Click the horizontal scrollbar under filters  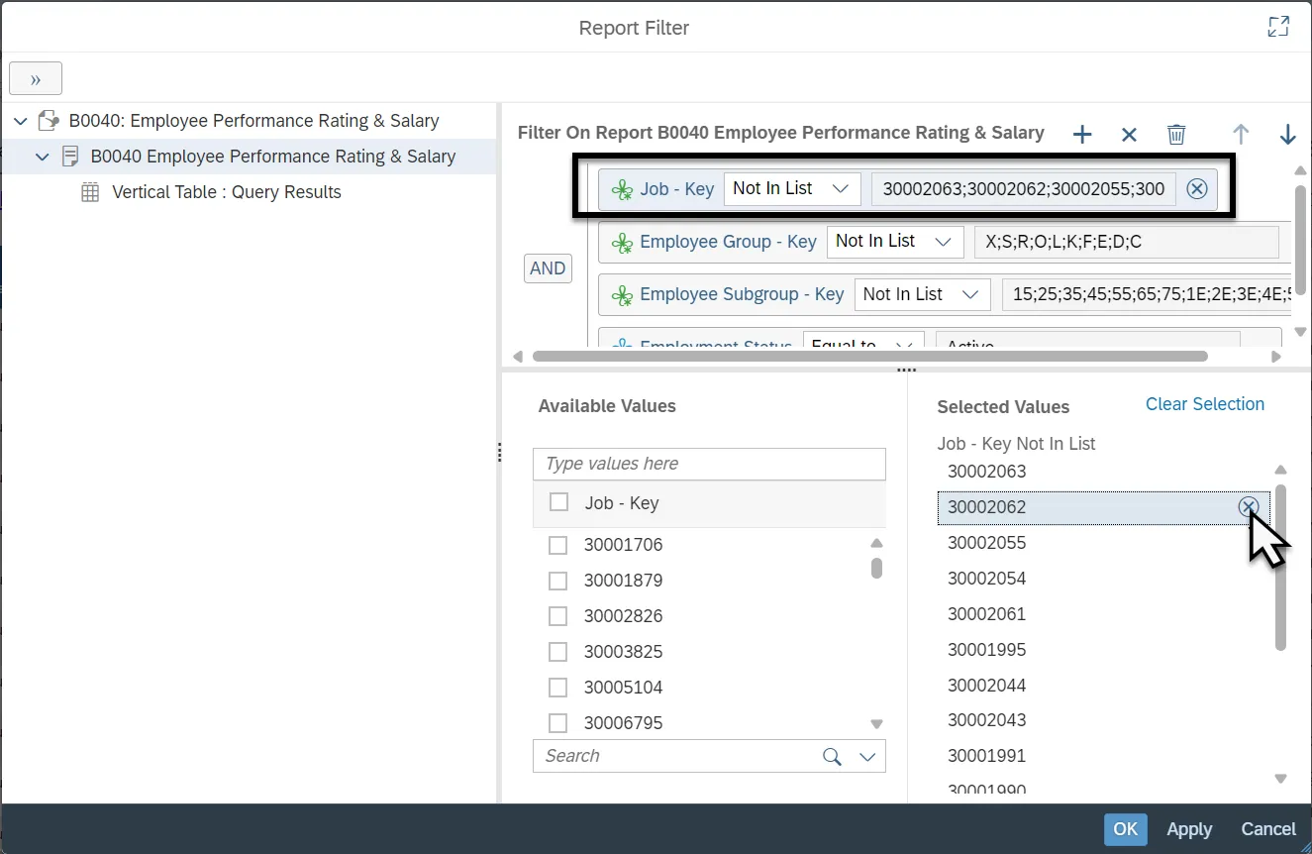tap(869, 356)
